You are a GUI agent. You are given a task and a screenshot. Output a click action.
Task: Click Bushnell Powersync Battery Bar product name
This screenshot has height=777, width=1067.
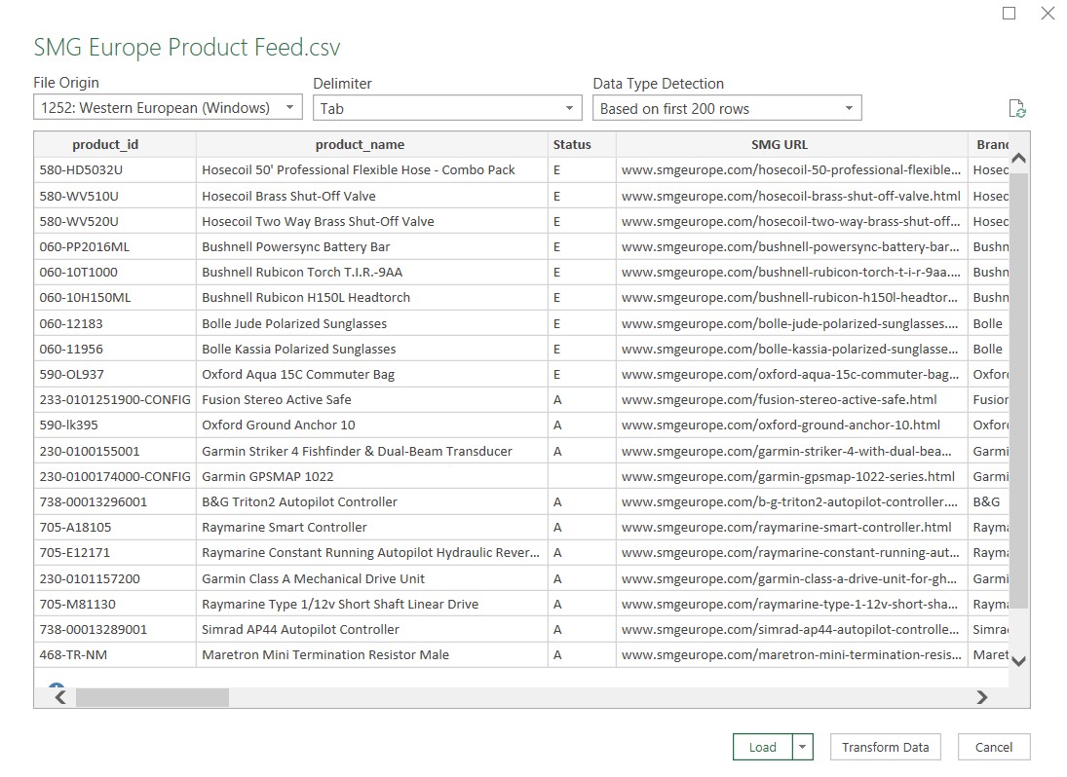pos(371,246)
